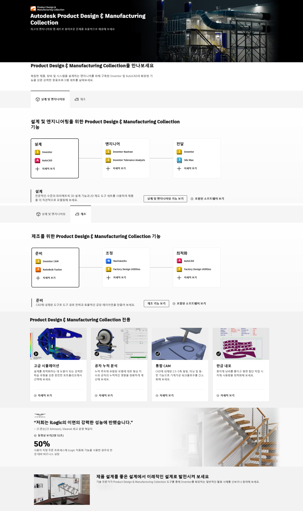The width and height of the screenshot is (303, 511).
Task: Select the 전달 workflow card heading
Action: [x=180, y=144]
